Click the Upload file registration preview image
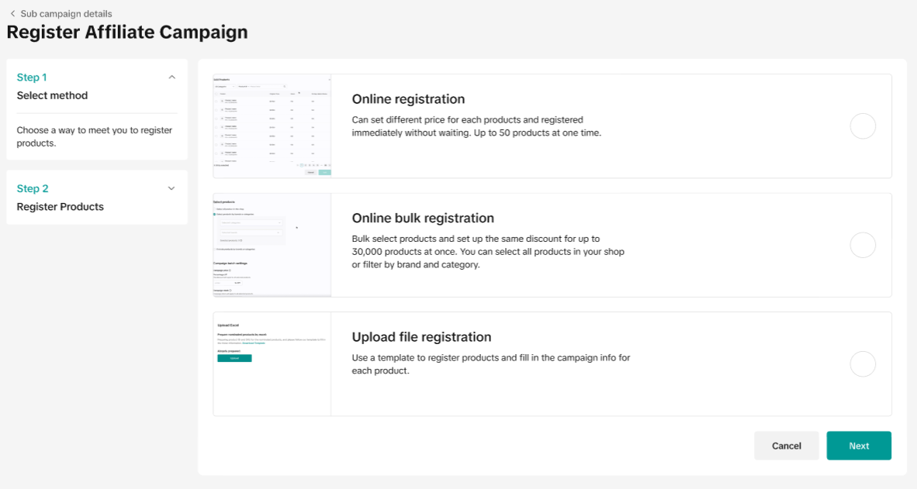Screen dimensions: 917x489 272,364
